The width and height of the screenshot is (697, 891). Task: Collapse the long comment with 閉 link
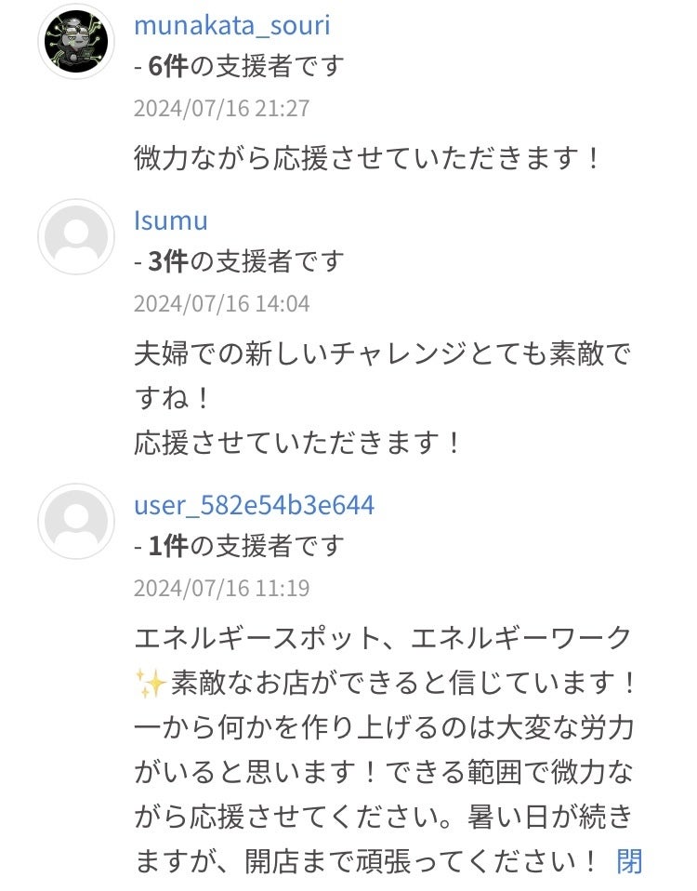[629, 861]
